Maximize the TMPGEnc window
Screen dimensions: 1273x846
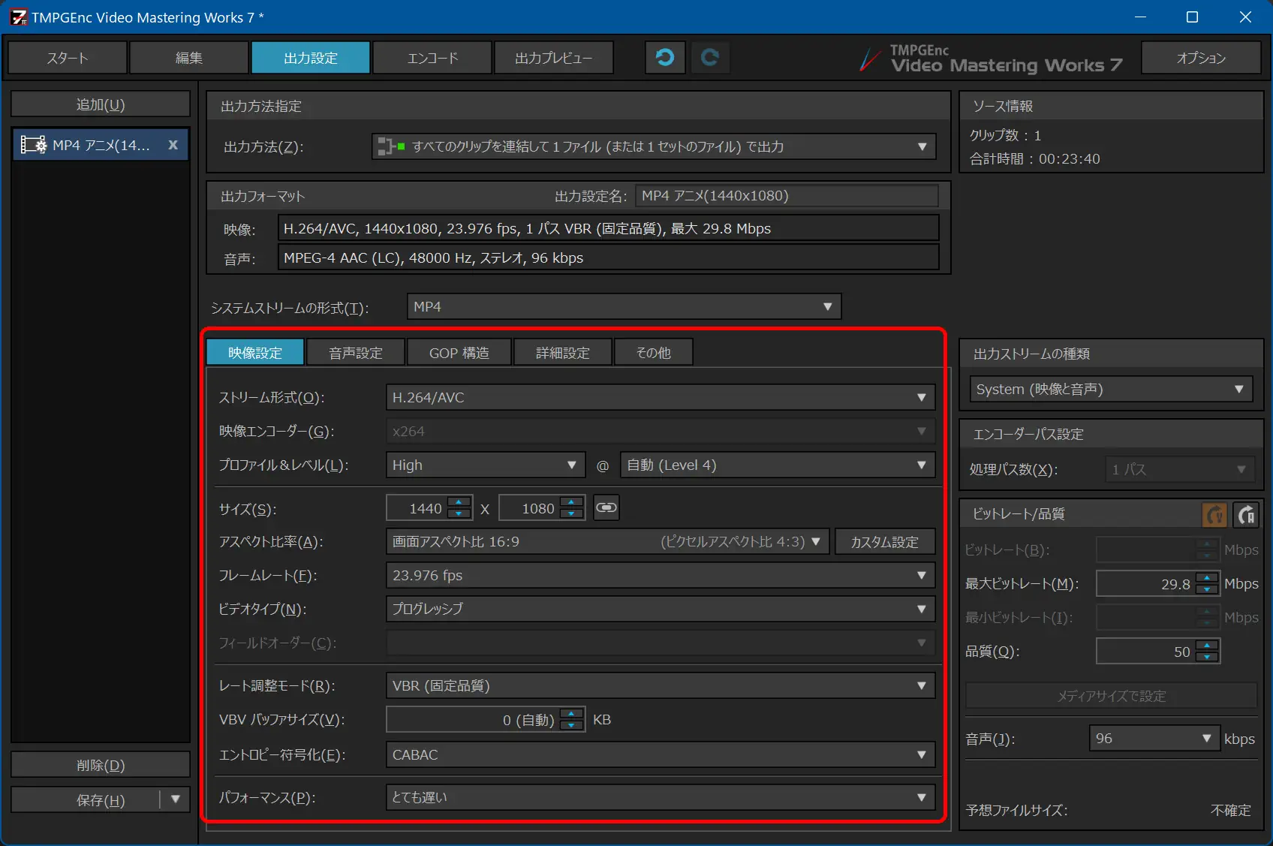click(1192, 17)
